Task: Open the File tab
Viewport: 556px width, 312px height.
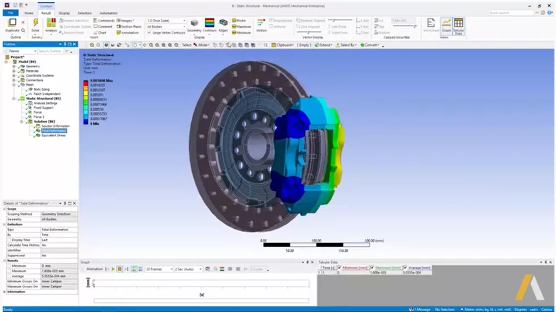Action: point(11,13)
